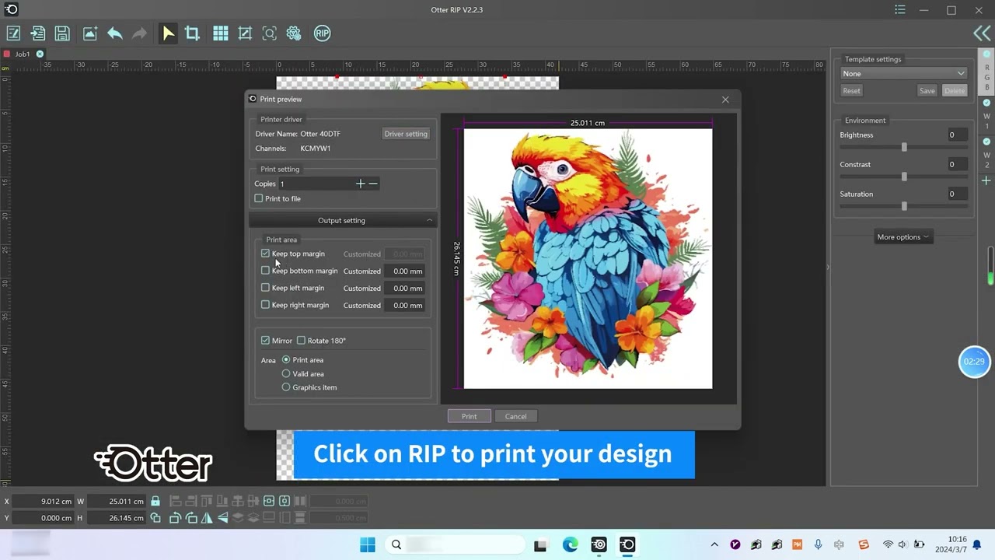Click the new job icon in toolbar
The height and width of the screenshot is (560, 995).
tap(13, 33)
